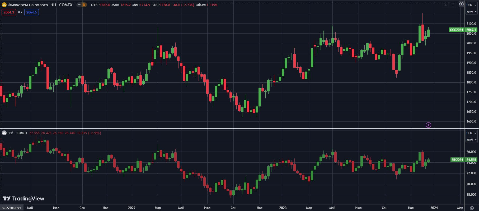
Task: Click the spread value 0.2 between the price buttons
Action: click(x=20, y=12)
